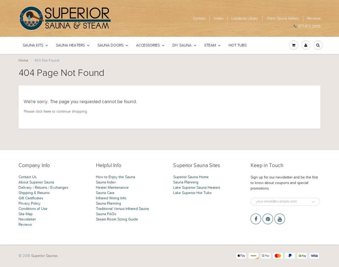
Task: Open Infrared Wiring Info link
Action: [111, 198]
